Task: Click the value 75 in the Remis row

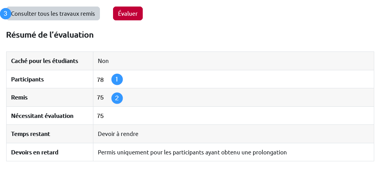Action: [100, 98]
